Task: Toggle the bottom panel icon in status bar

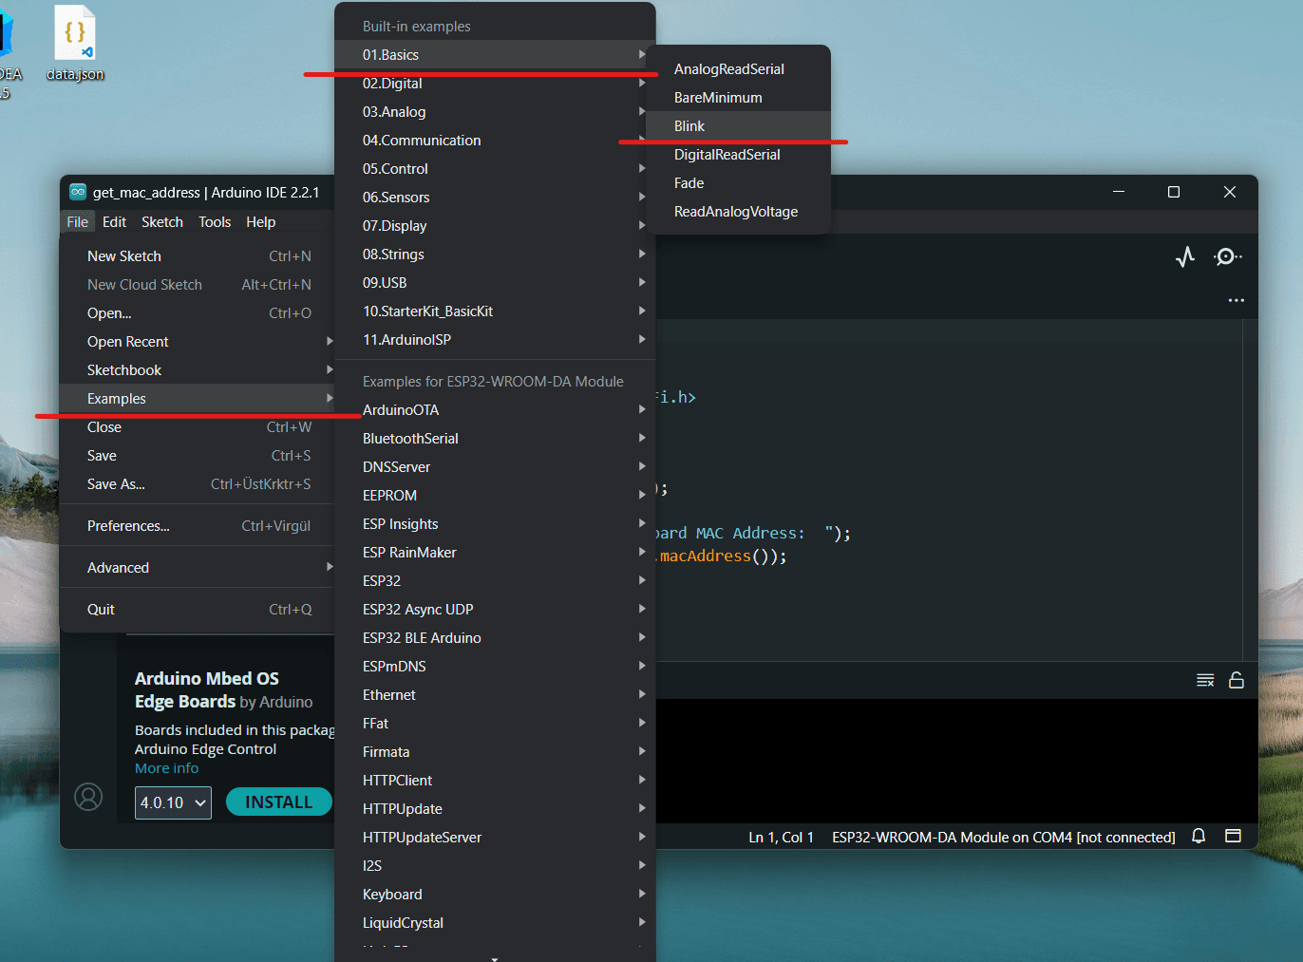Action: tap(1233, 836)
